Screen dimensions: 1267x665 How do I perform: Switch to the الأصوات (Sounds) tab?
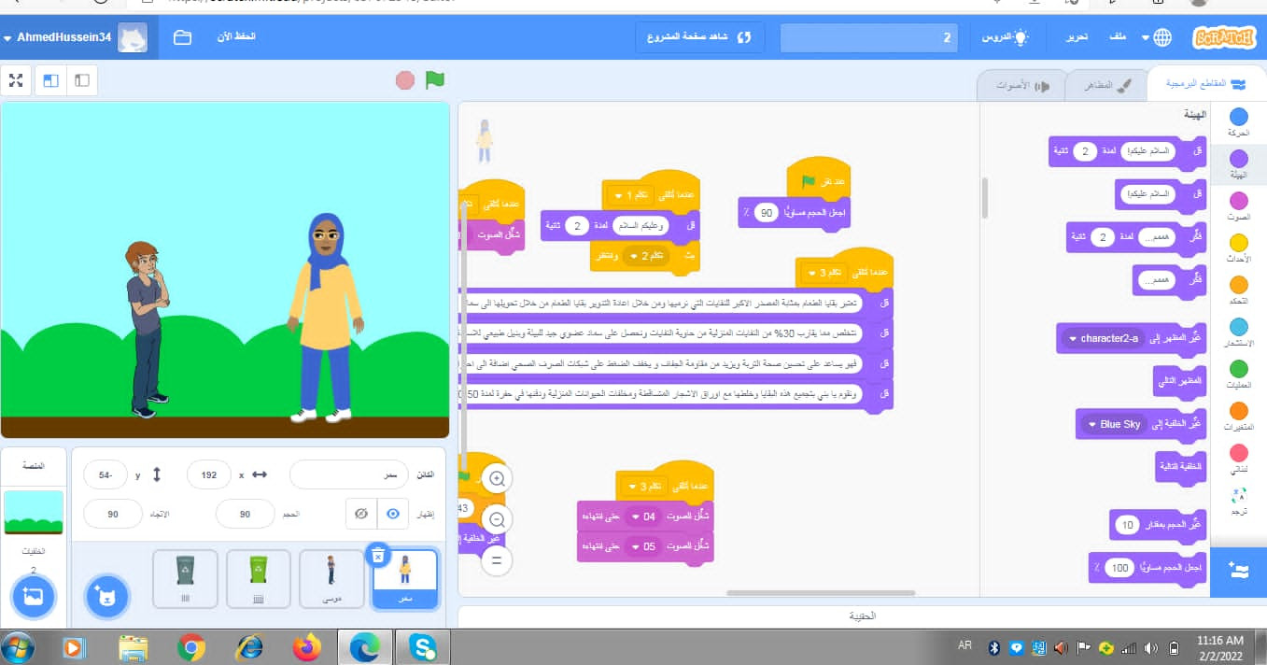[1021, 85]
